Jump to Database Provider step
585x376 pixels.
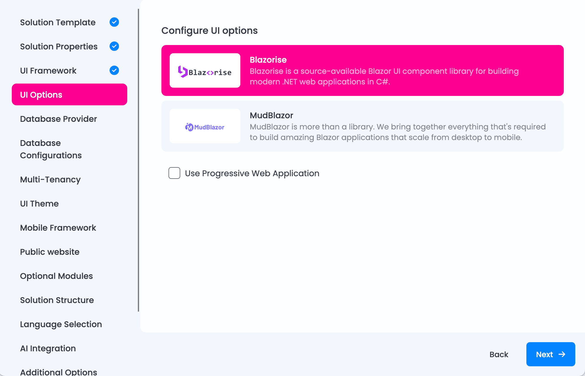[70, 119]
